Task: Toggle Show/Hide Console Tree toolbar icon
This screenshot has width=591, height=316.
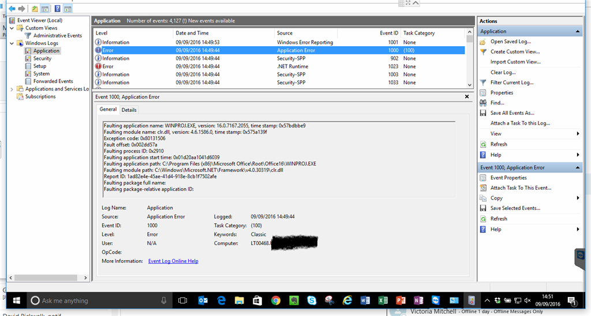Action: tap(45, 9)
